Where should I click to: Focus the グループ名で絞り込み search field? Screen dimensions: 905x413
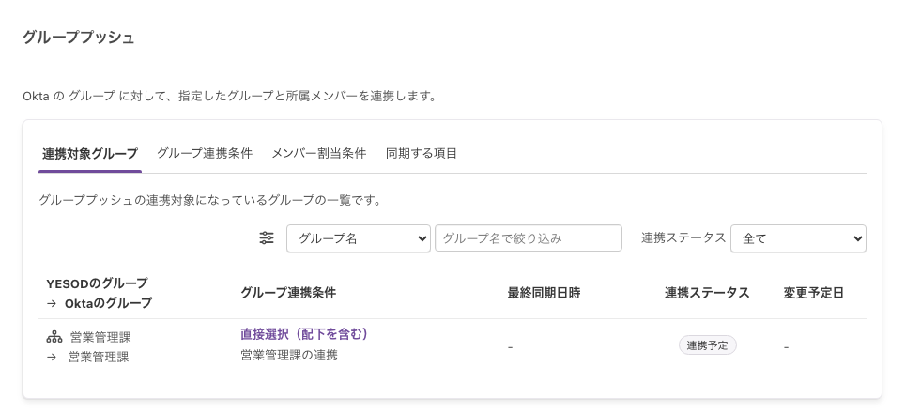[x=529, y=238]
